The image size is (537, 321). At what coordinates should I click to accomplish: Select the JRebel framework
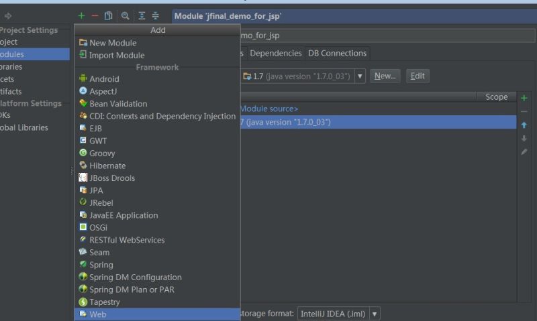[157, 202]
